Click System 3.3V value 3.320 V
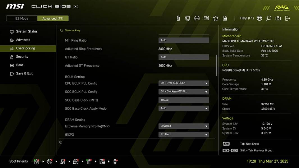299x168 pixels. (266, 133)
